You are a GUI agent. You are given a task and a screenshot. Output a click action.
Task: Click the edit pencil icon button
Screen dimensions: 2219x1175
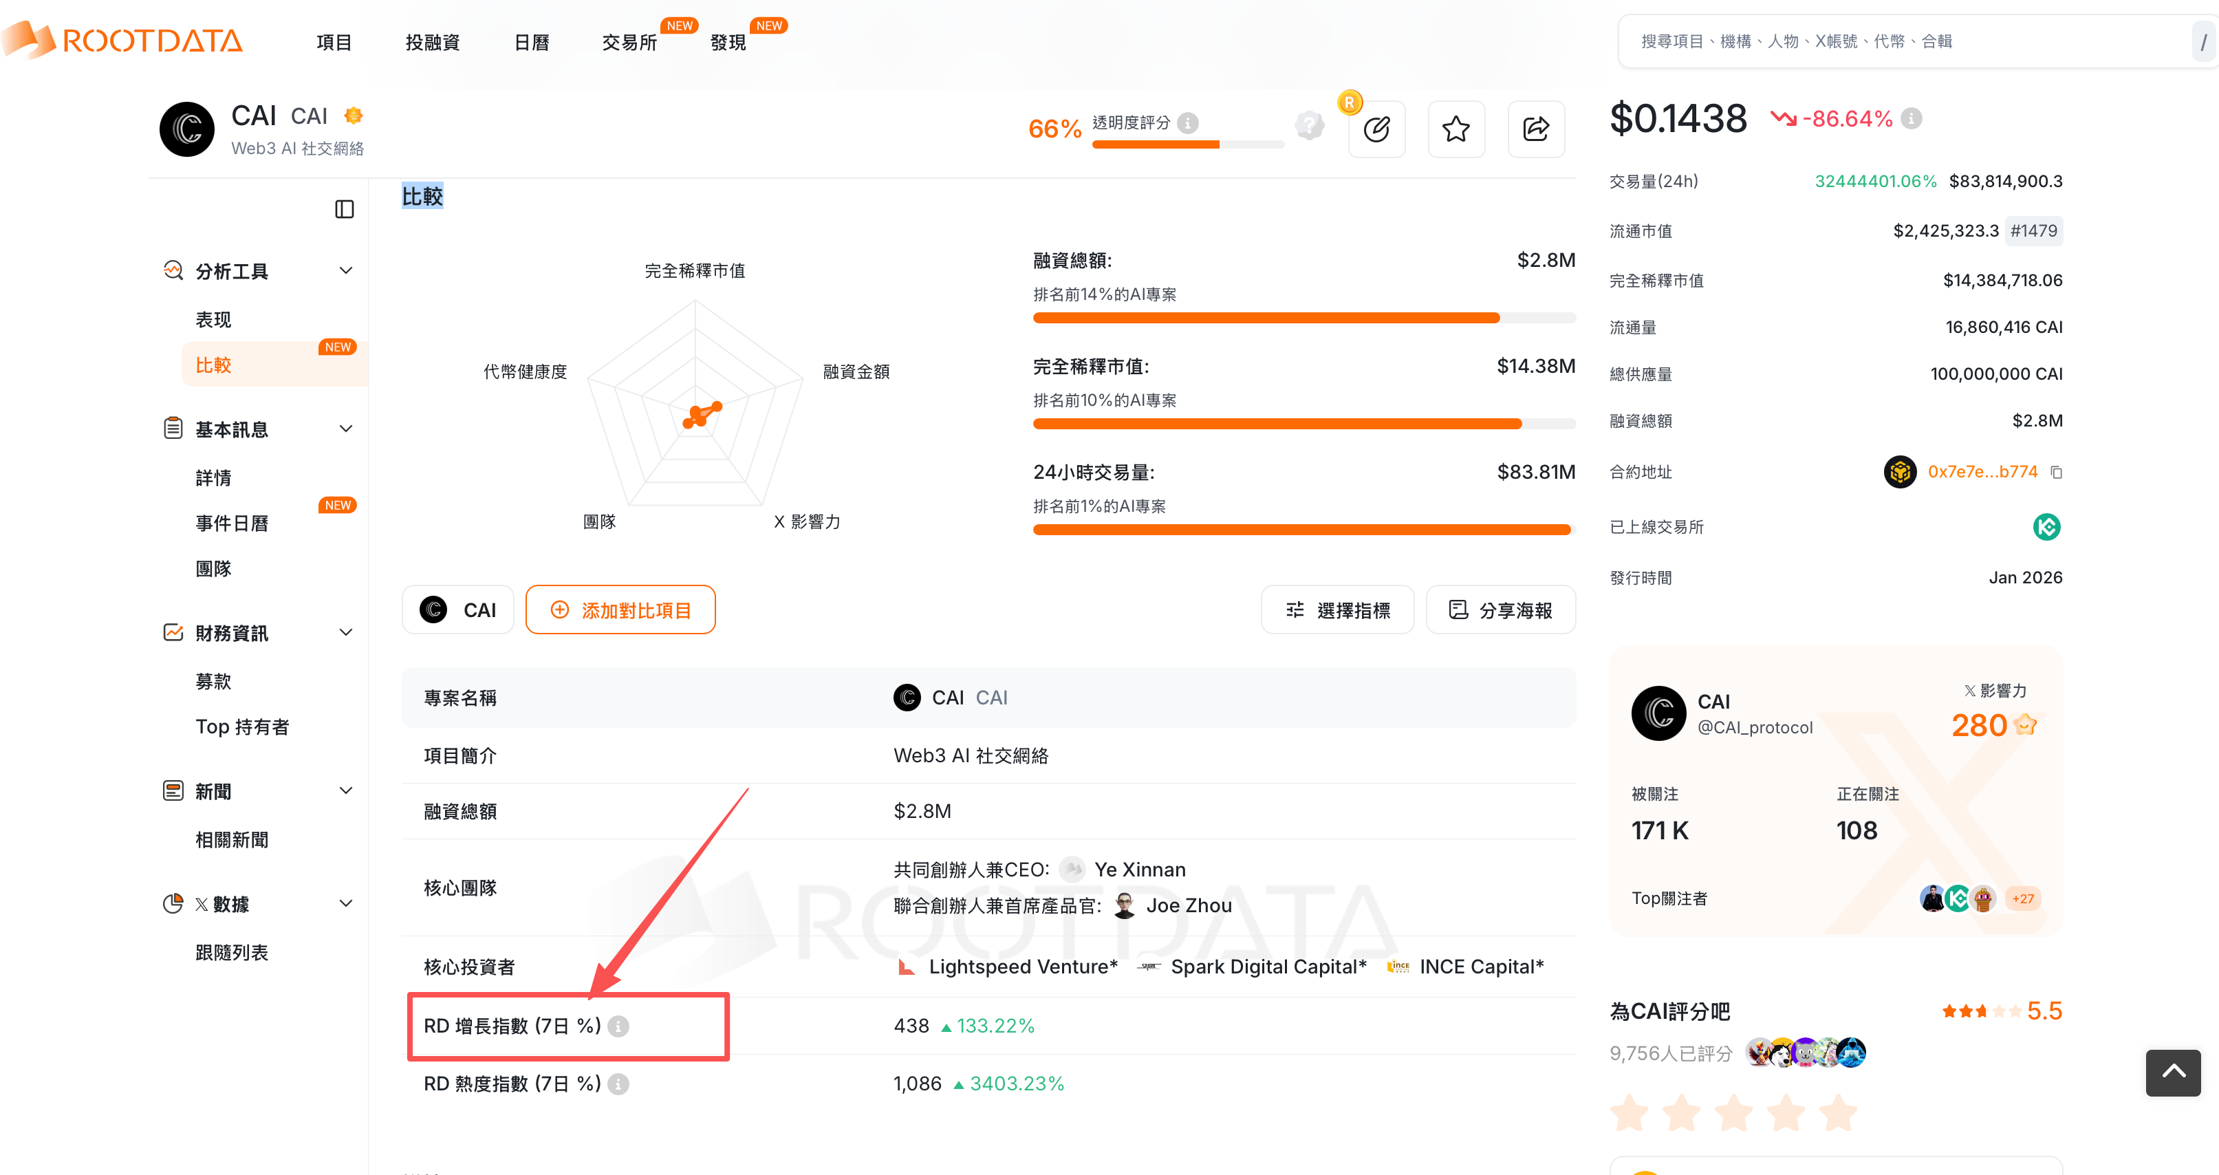click(x=1376, y=129)
